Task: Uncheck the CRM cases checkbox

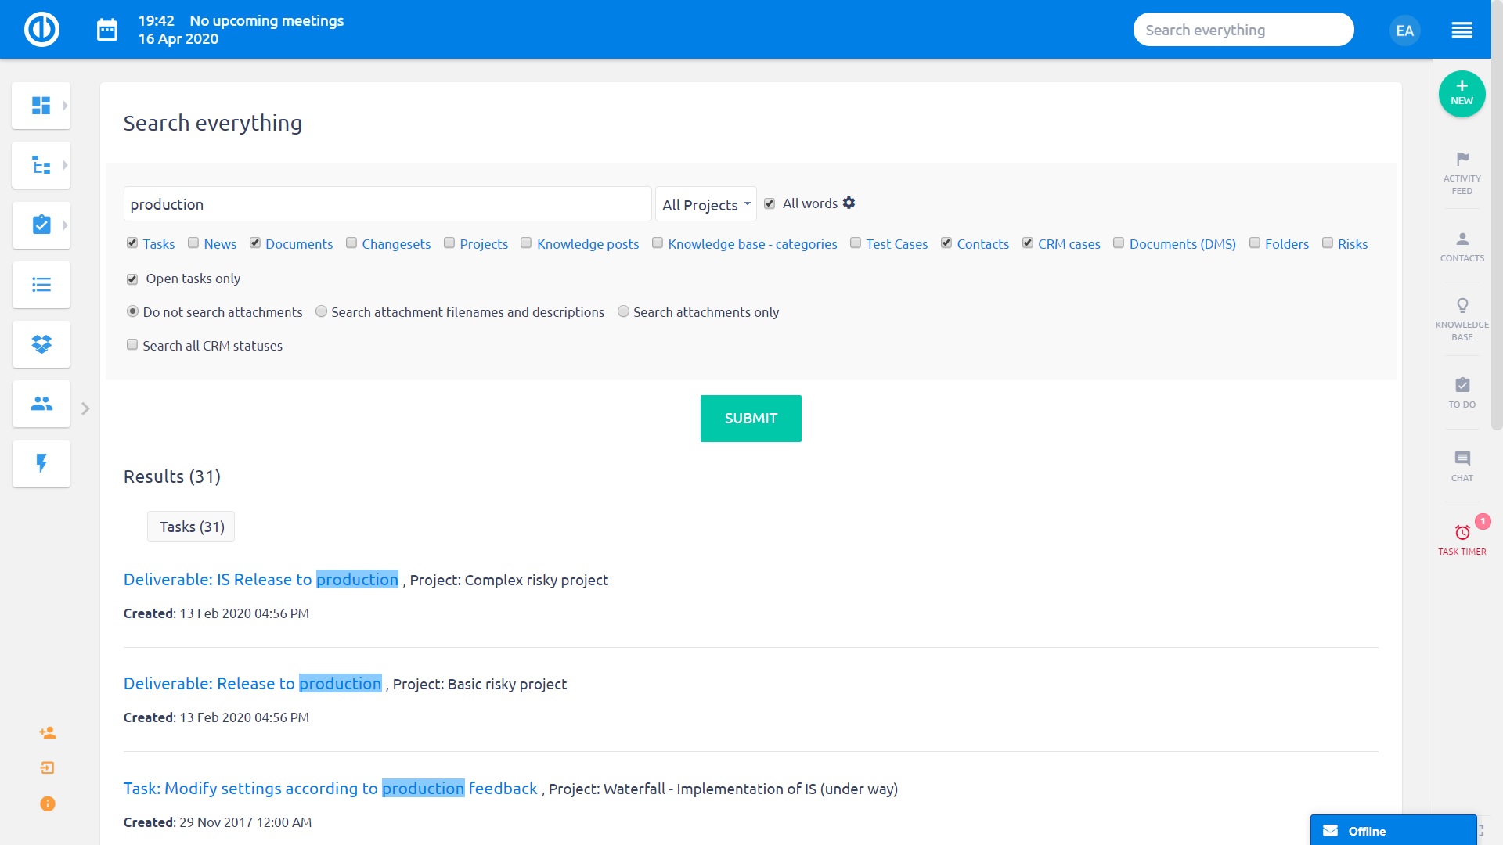Action: 1028,243
